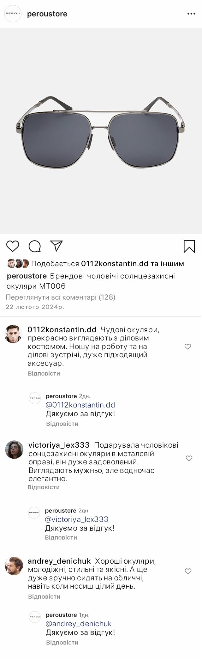Share post with paper plane icon

(56, 246)
